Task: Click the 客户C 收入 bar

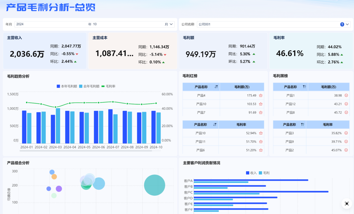Action: point(261,192)
